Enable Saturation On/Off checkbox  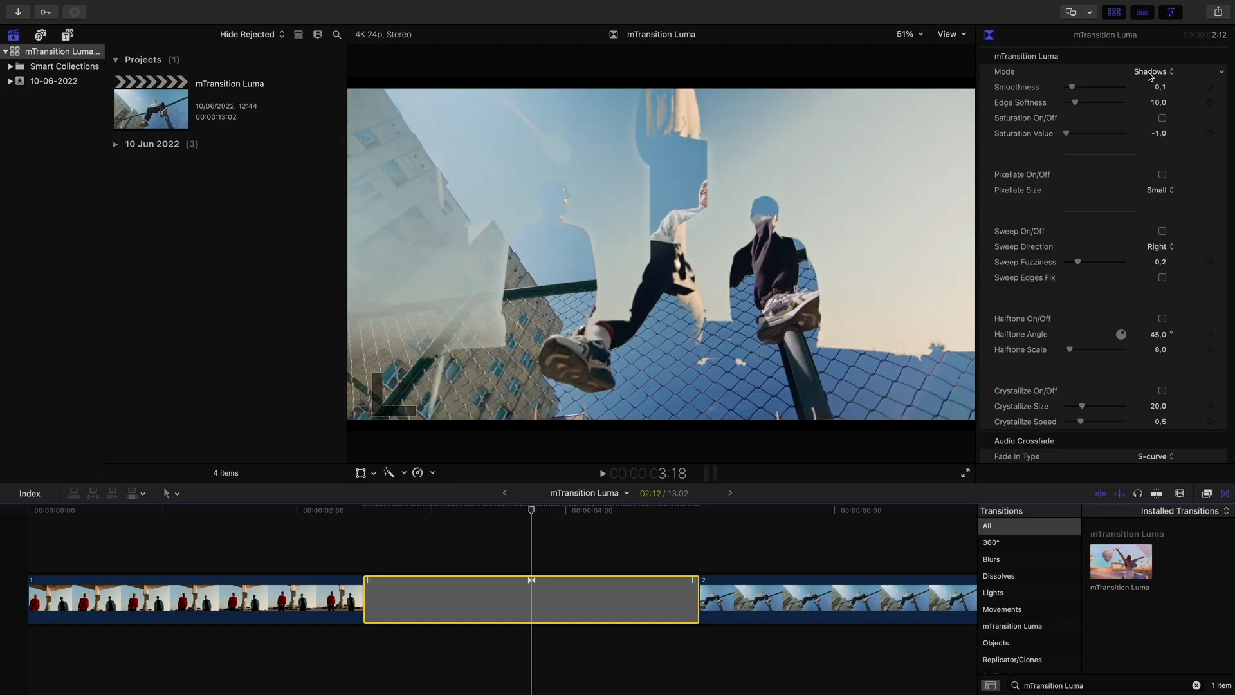tap(1162, 118)
